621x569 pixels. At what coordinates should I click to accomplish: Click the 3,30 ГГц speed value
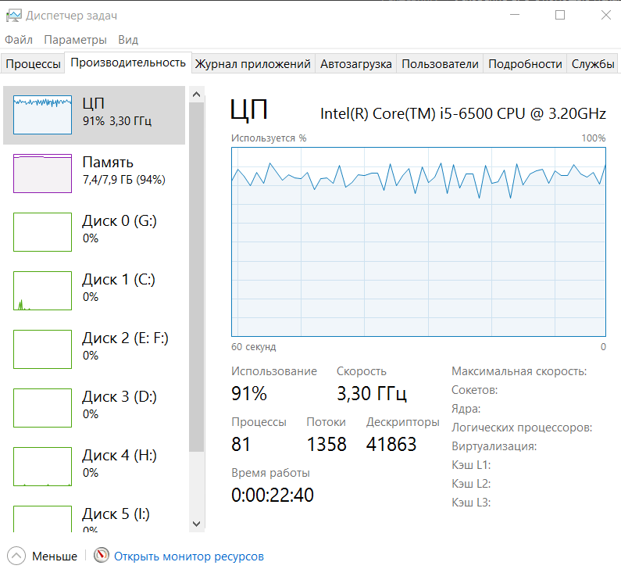[372, 393]
